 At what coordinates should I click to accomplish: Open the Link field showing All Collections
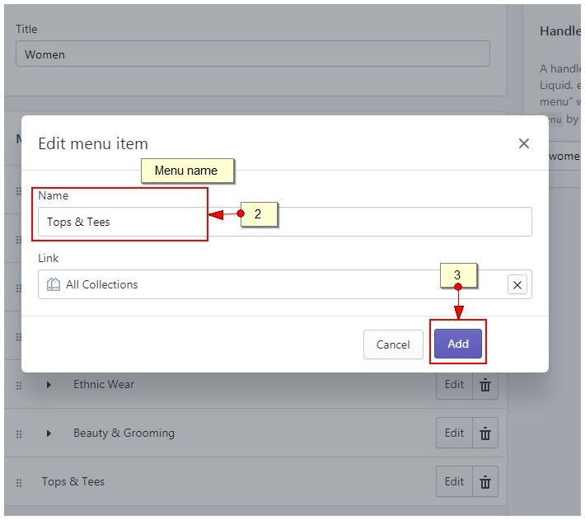pyautogui.click(x=272, y=284)
